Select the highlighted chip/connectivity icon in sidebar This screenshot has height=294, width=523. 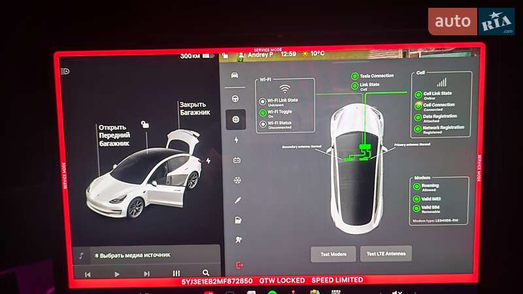point(236,120)
